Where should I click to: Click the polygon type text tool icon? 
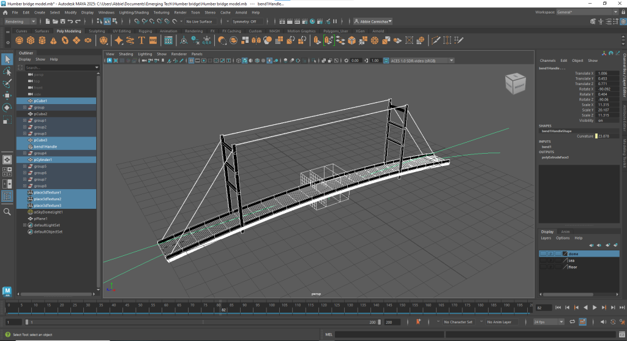click(x=141, y=40)
